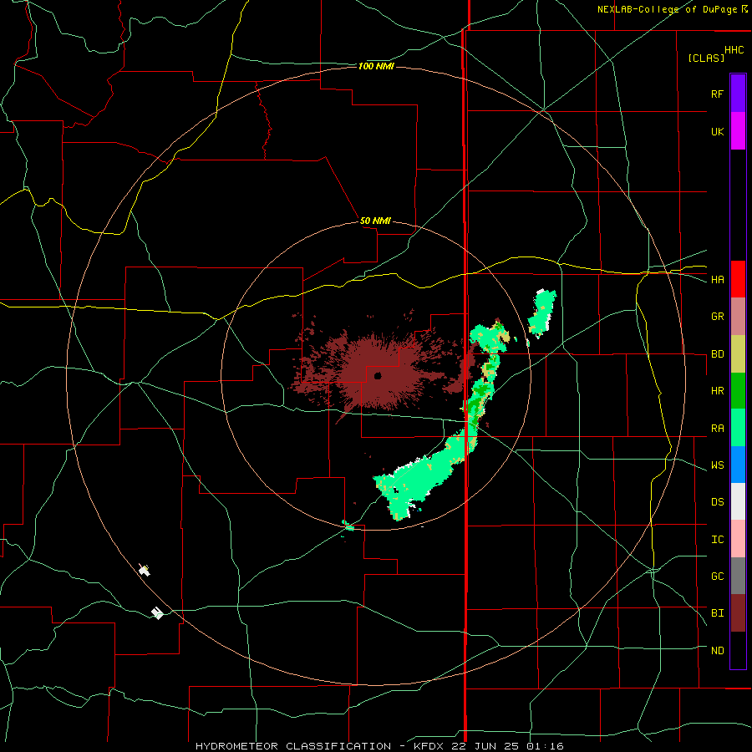Click the DS legend label
The height and width of the screenshot is (752, 752).
click(717, 502)
